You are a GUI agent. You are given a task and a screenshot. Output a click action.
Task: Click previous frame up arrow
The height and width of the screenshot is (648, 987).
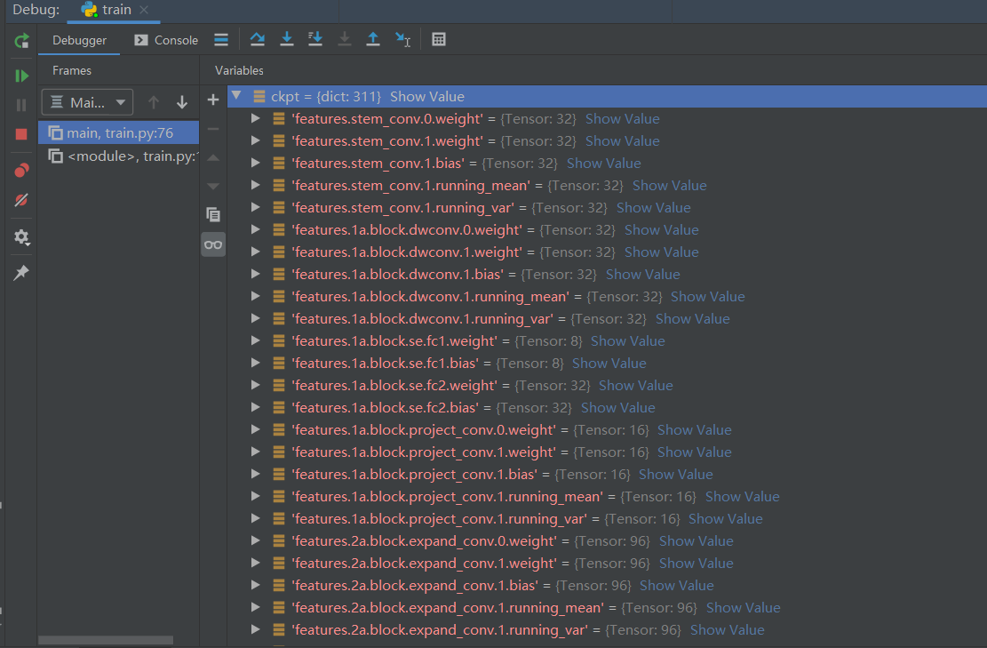(x=153, y=102)
